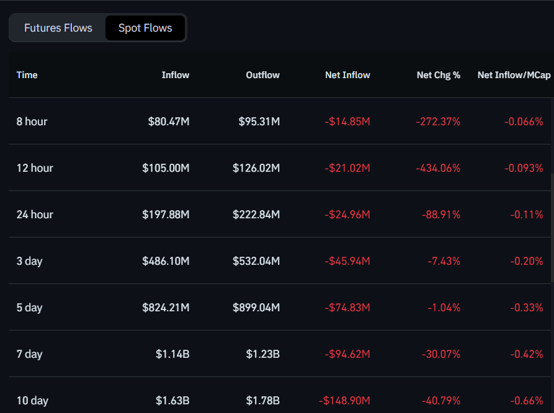Click the Net Chg % column header
Viewport: 554px width, 413px height.
tap(438, 75)
